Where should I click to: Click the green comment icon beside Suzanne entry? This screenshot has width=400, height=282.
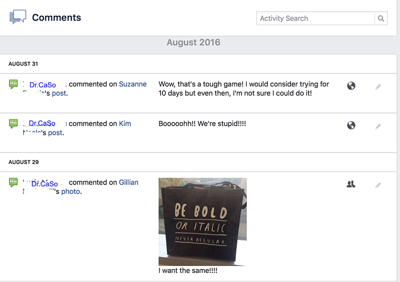point(13,84)
